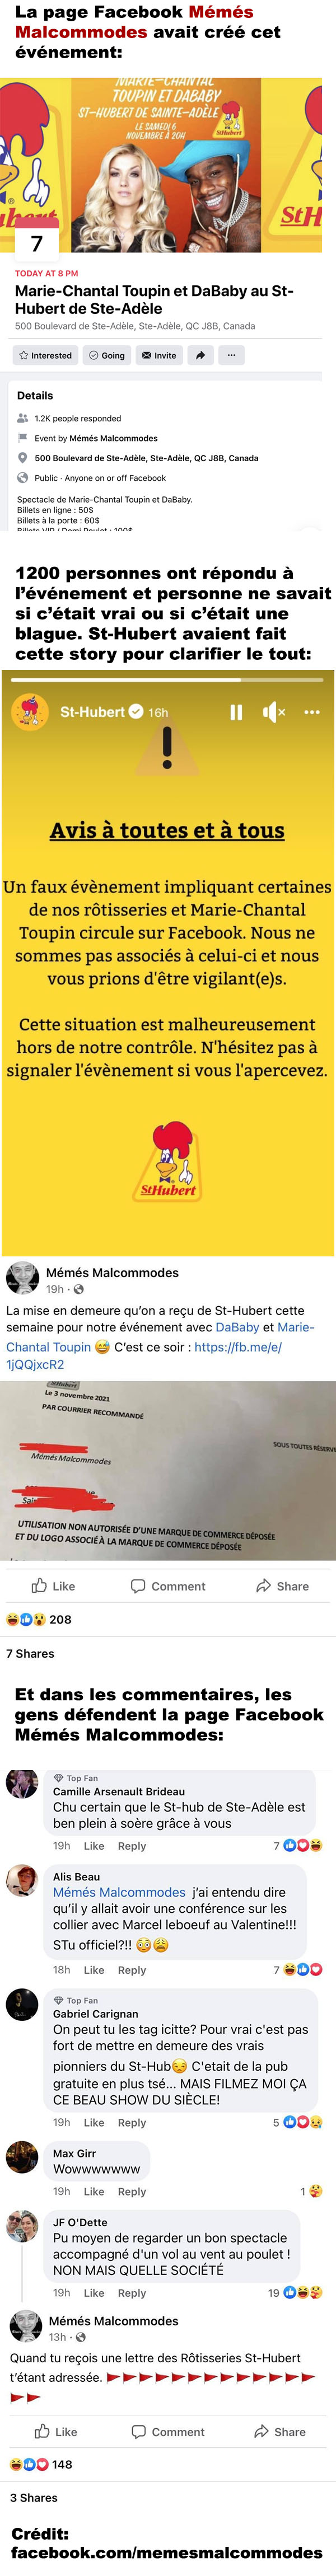Open the Invite envelope button

159,355
